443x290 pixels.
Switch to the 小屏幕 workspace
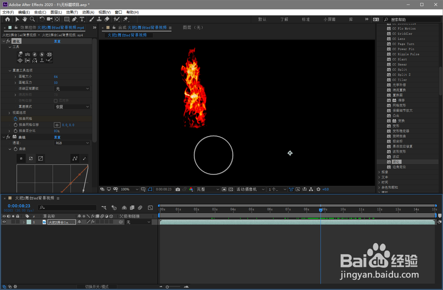(330, 19)
